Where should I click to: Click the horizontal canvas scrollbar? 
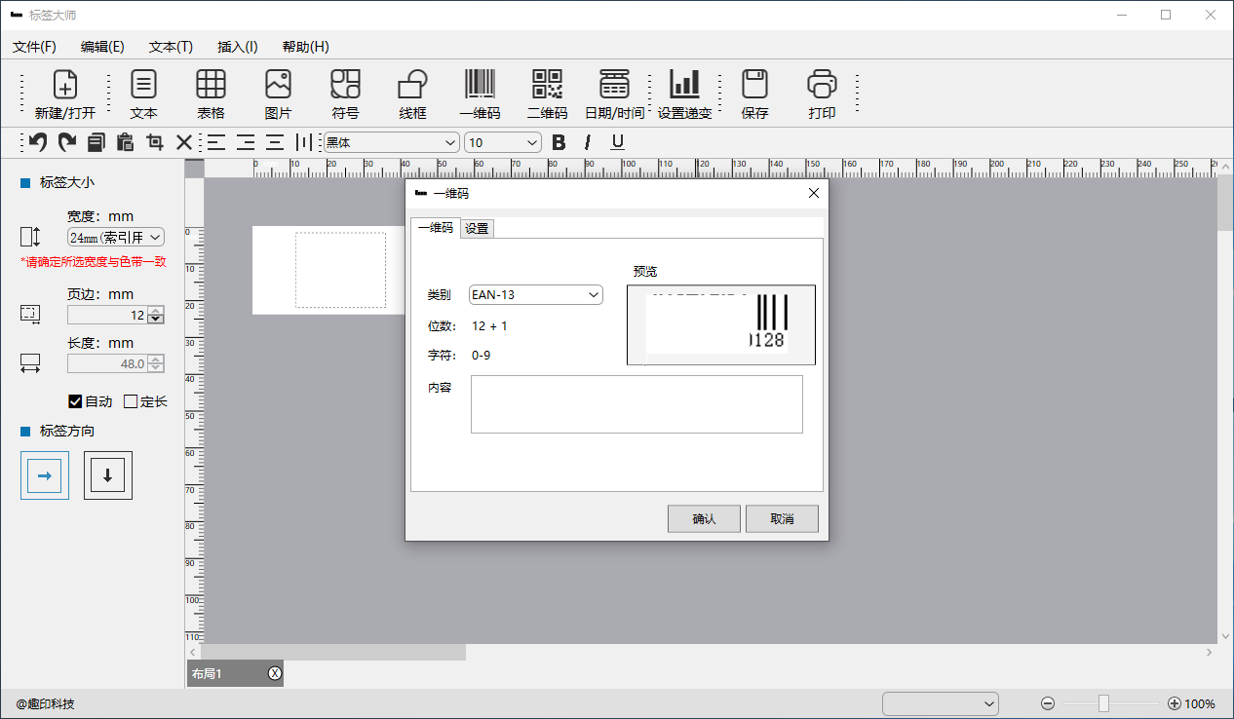(x=332, y=652)
